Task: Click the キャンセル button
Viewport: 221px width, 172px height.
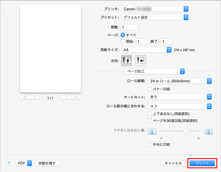Action: (173, 163)
